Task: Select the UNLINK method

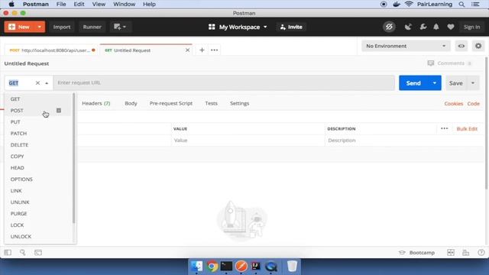Action: (38, 202)
